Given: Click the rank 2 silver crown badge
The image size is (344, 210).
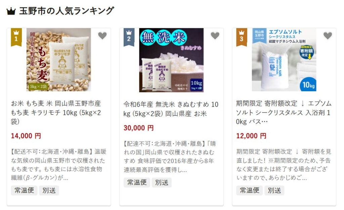Looking at the screenshot, I should (x=129, y=37).
